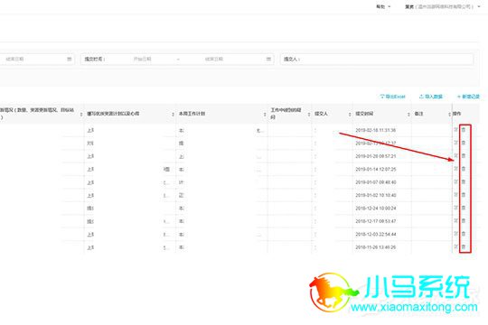
Task: Add a new entry with 新增记录
Action: (468, 97)
